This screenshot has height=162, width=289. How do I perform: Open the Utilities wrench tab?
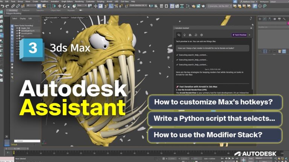[284, 19]
